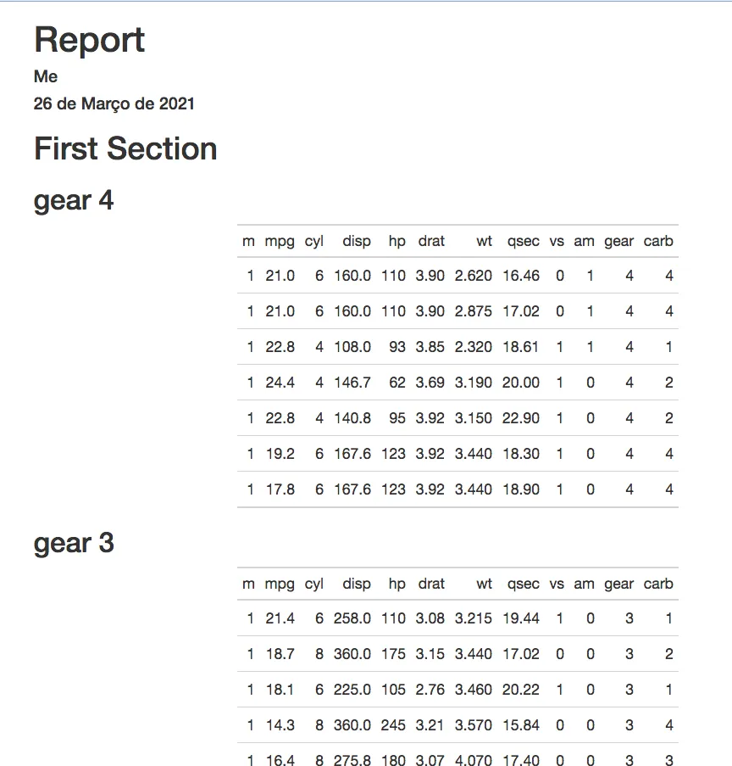Select the First Section heading
Image resolution: width=732 pixels, height=766 pixels.
click(125, 148)
